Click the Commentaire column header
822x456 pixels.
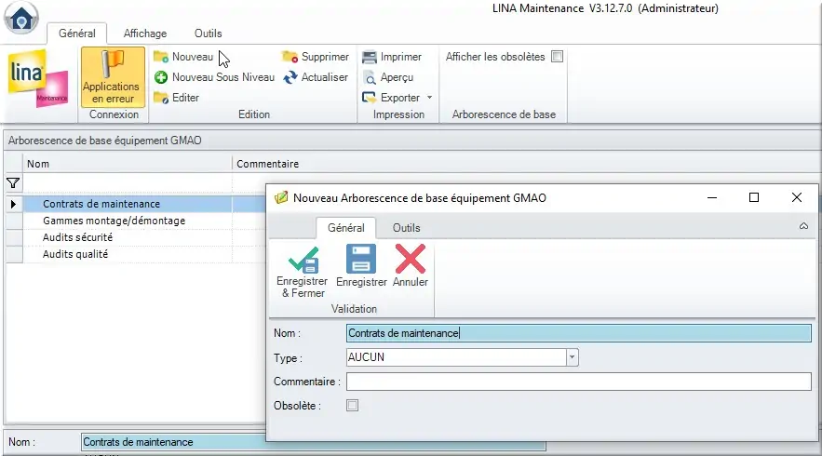(x=268, y=164)
